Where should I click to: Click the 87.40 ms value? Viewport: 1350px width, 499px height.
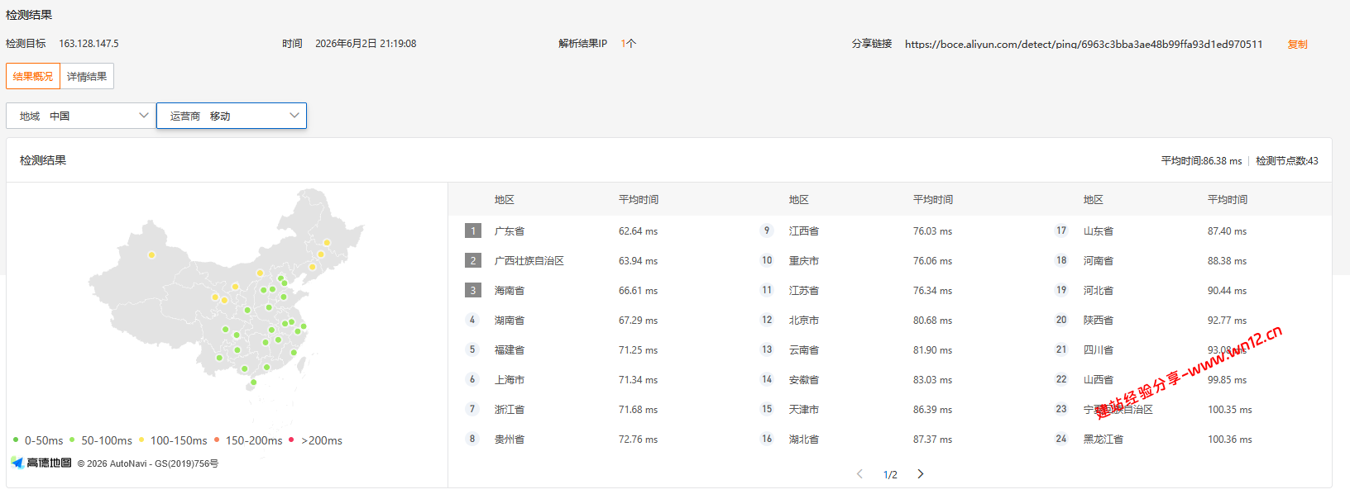(x=1227, y=231)
